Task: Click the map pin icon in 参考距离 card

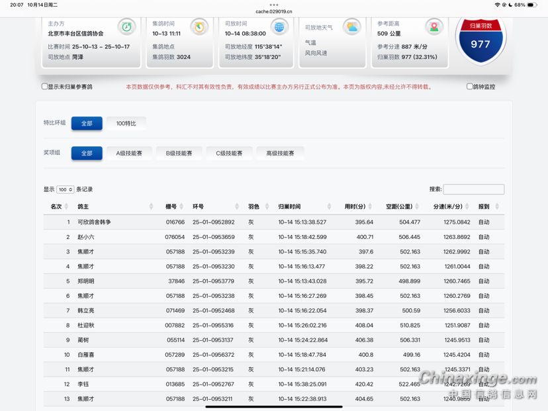Action: [x=434, y=27]
